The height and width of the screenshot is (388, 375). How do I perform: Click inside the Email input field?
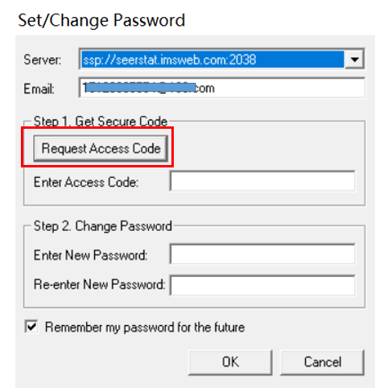[222, 88]
